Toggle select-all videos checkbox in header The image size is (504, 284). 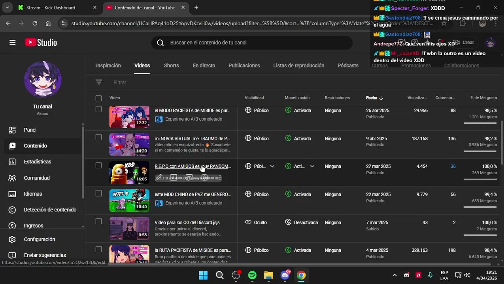pyautogui.click(x=98, y=98)
